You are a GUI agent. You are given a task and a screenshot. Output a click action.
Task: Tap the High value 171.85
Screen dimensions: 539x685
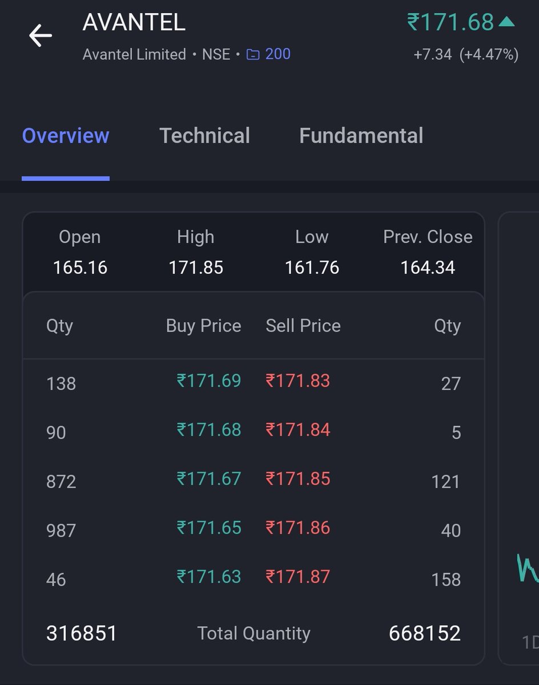tap(196, 268)
